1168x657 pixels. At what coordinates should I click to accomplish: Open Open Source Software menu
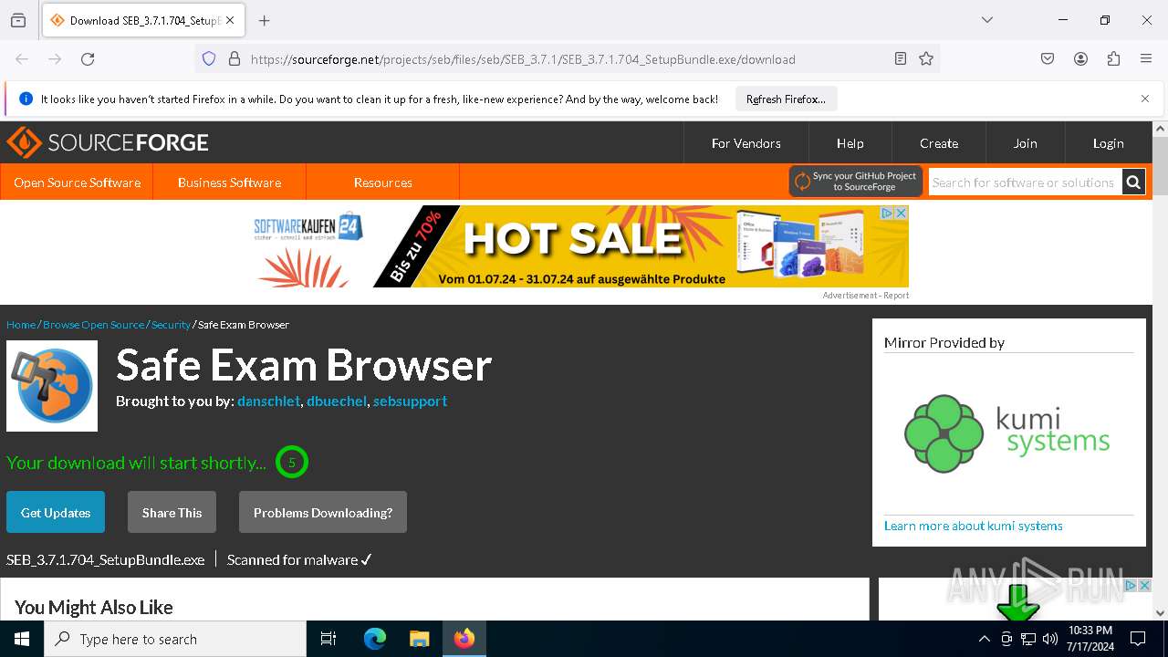pos(77,182)
